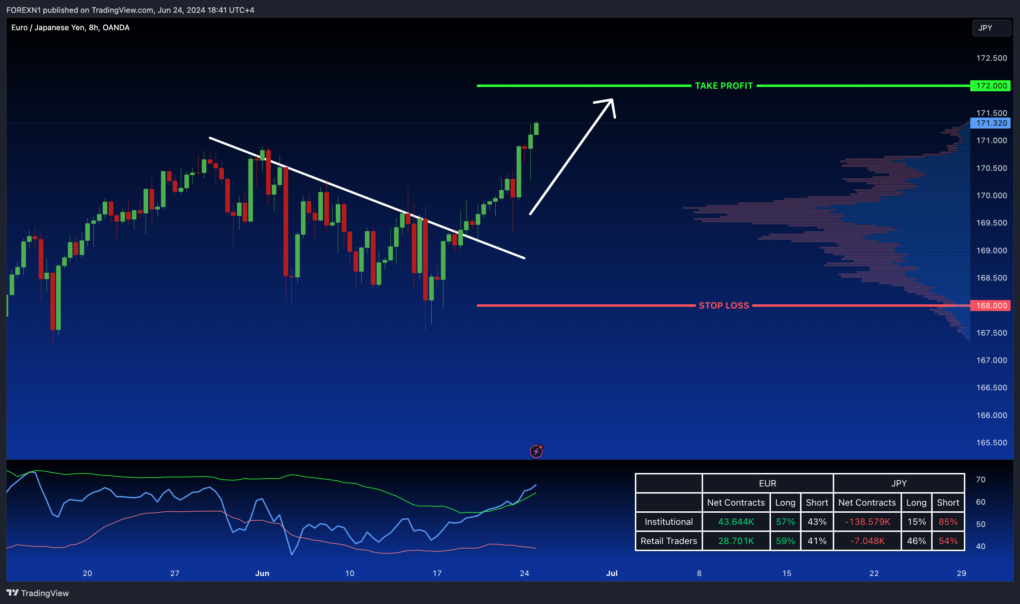Click the 28.701K retail EUR net contracts
Viewport: 1020px width, 604px height.
736,540
